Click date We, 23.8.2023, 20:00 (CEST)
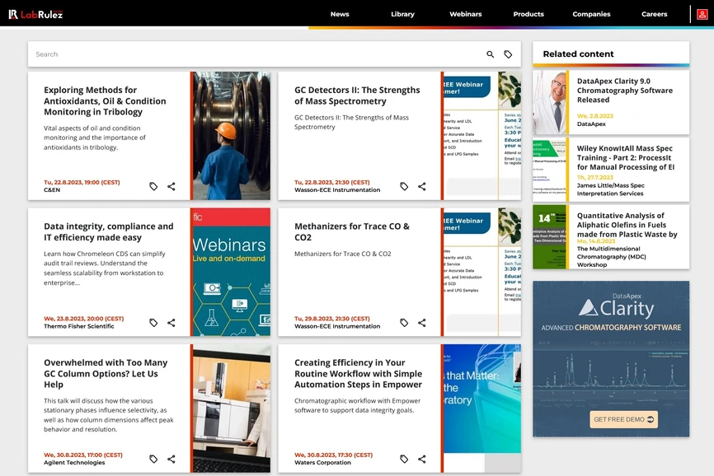 click(84, 319)
